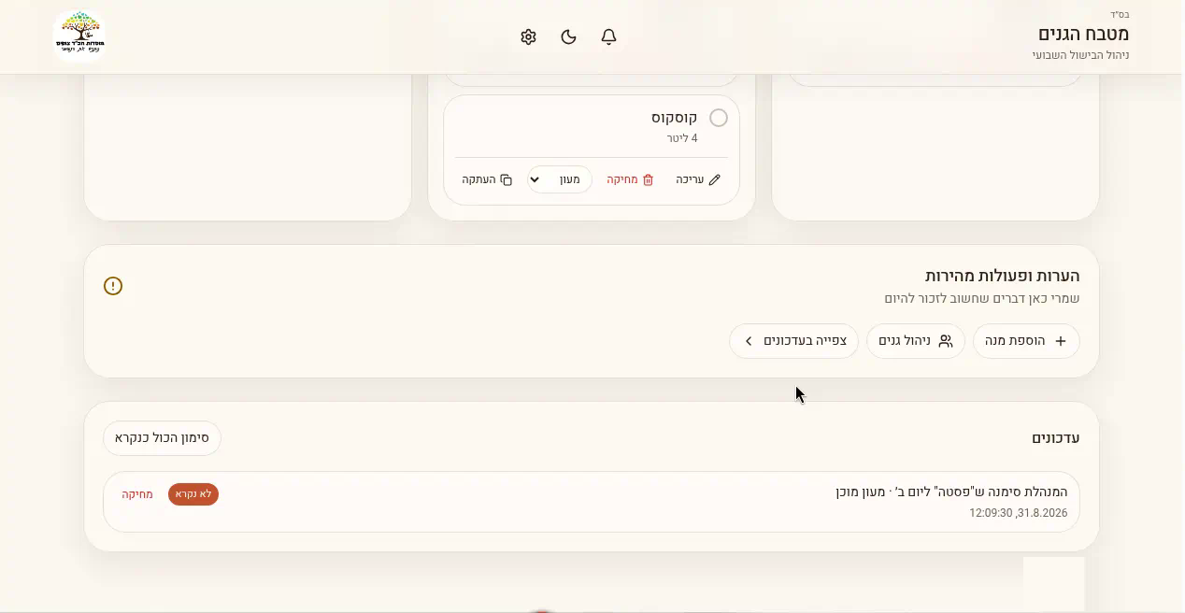Click the 4 ליטר quantity text
Image resolution: width=1185 pixels, height=613 pixels.
click(x=682, y=138)
